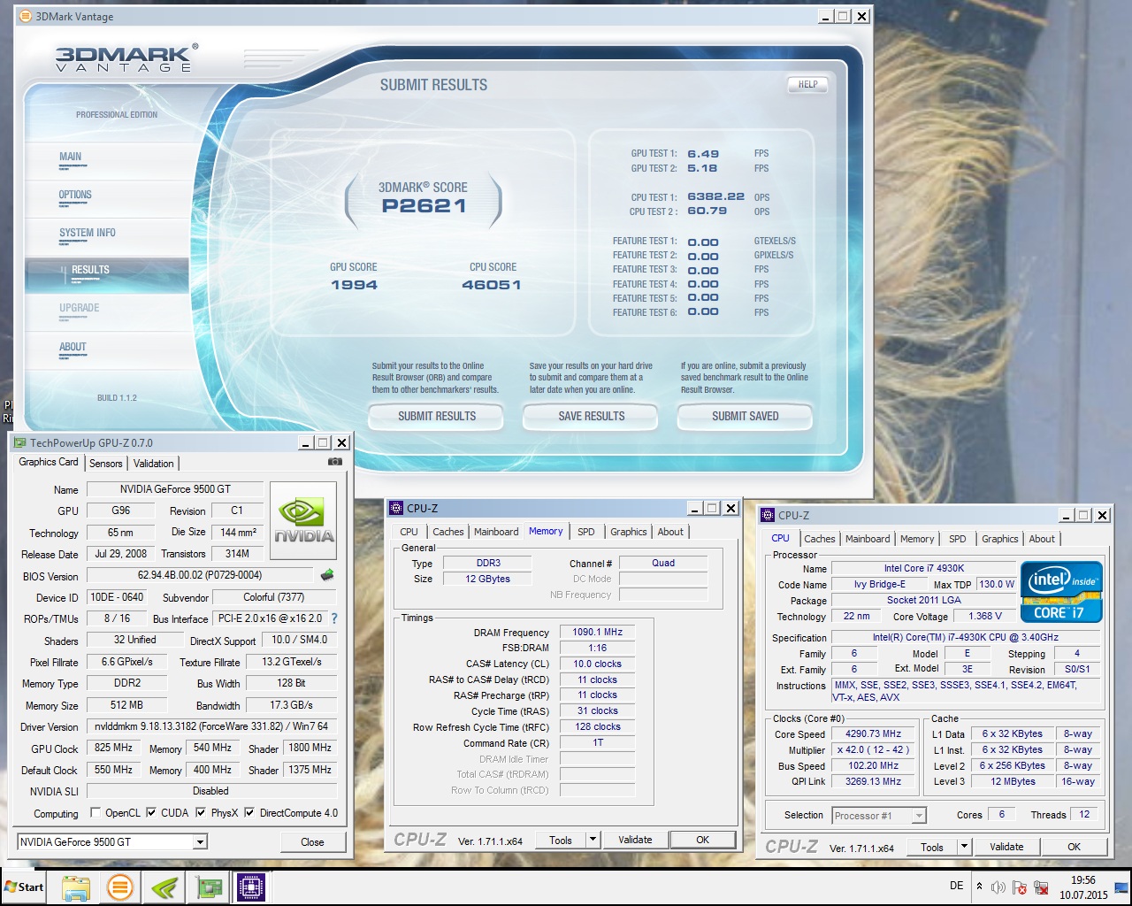This screenshot has width=1132, height=906.
Task: Click Tools in the Memory CPU-Z window
Action: pos(561,840)
